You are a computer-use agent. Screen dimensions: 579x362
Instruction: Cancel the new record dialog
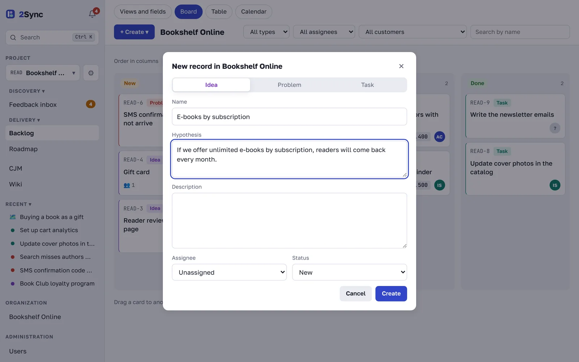click(x=356, y=294)
